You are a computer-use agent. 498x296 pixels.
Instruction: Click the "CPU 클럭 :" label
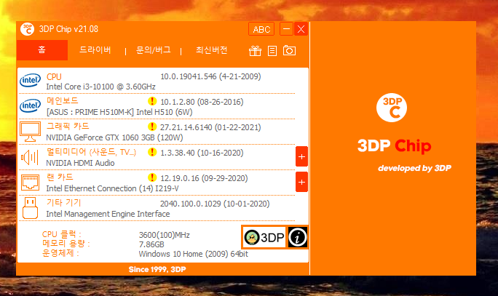coord(62,234)
